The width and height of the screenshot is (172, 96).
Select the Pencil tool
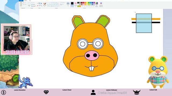pyautogui.click(x=38, y=3)
